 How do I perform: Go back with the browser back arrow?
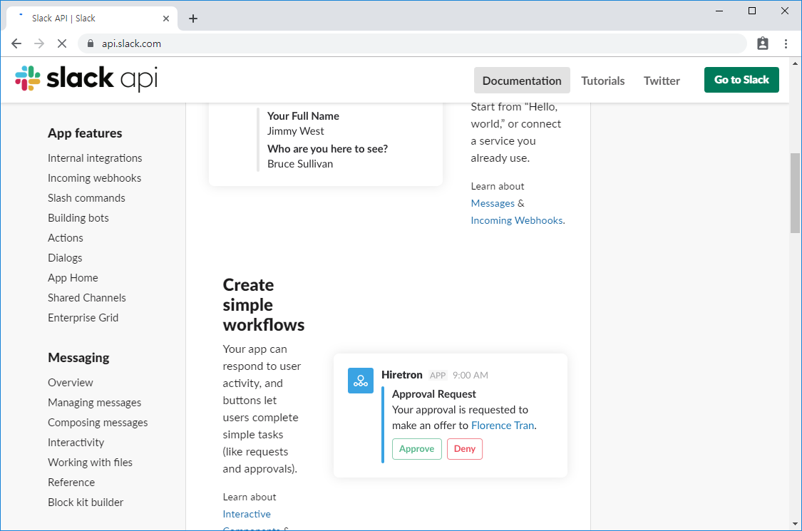point(16,43)
